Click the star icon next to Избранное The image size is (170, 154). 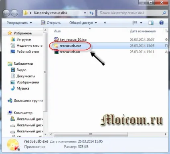point(10,33)
